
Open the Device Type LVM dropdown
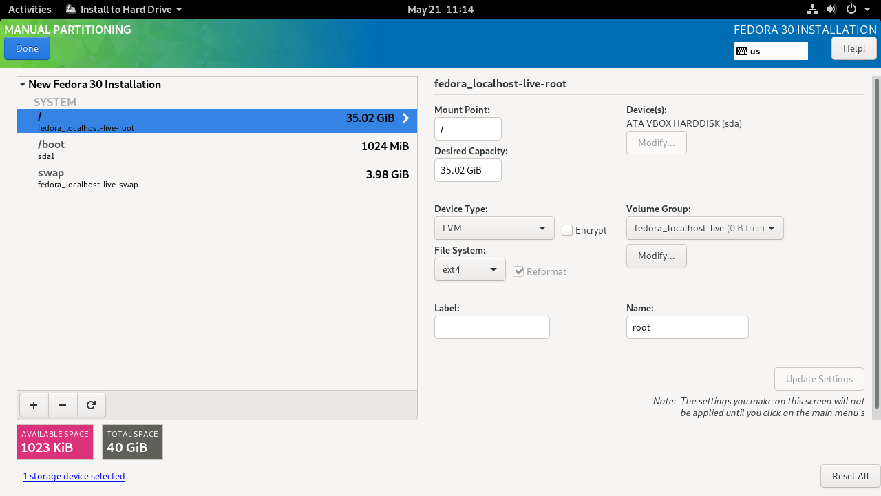point(494,228)
